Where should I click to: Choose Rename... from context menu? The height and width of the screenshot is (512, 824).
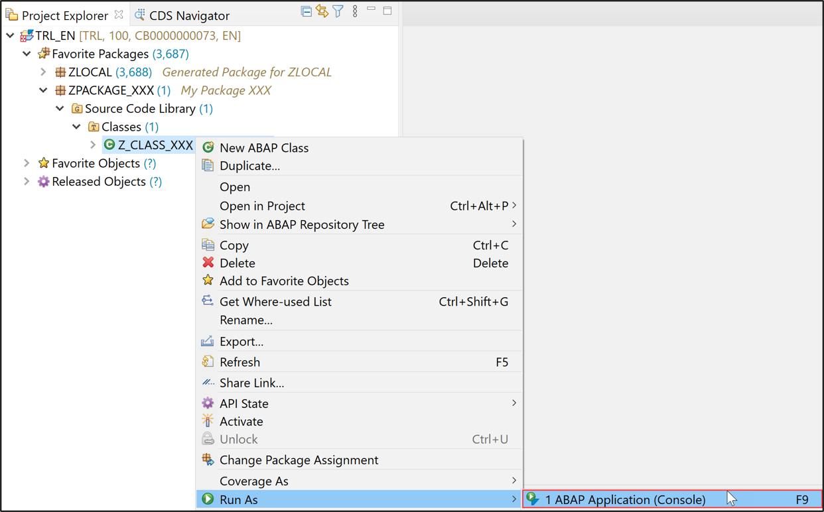click(360, 320)
